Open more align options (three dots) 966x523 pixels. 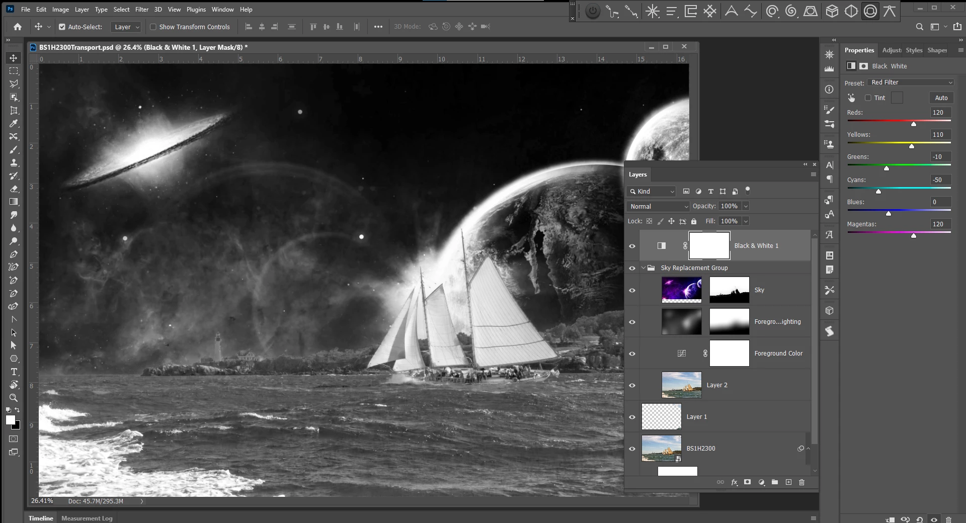point(378,27)
